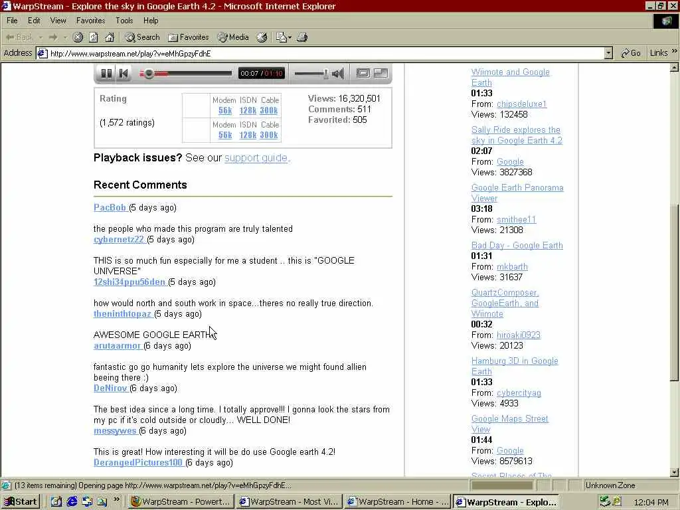This screenshot has width=680, height=510.
Task: Open the Media toolbar button
Action: [233, 37]
